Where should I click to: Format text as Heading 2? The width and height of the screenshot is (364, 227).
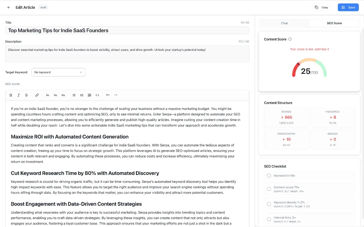pos(55,95)
